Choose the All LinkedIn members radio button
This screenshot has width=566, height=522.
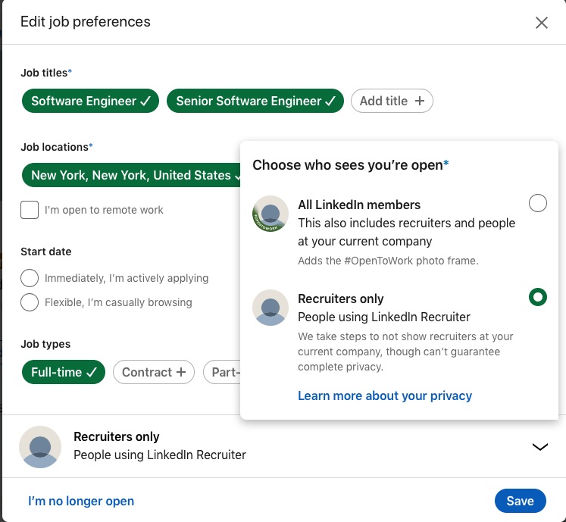537,203
